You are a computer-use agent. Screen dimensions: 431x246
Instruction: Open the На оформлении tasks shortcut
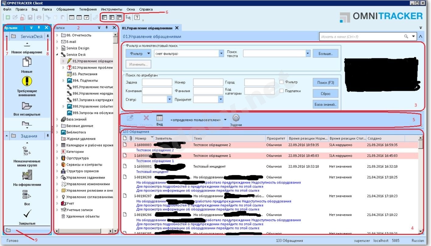[27, 175]
